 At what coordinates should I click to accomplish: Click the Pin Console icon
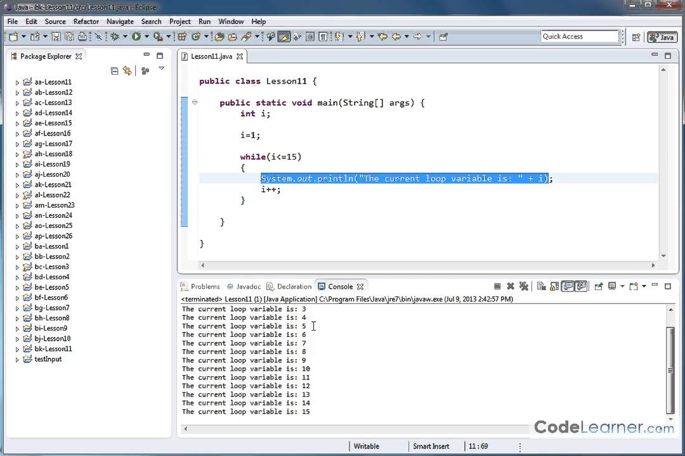pos(599,286)
